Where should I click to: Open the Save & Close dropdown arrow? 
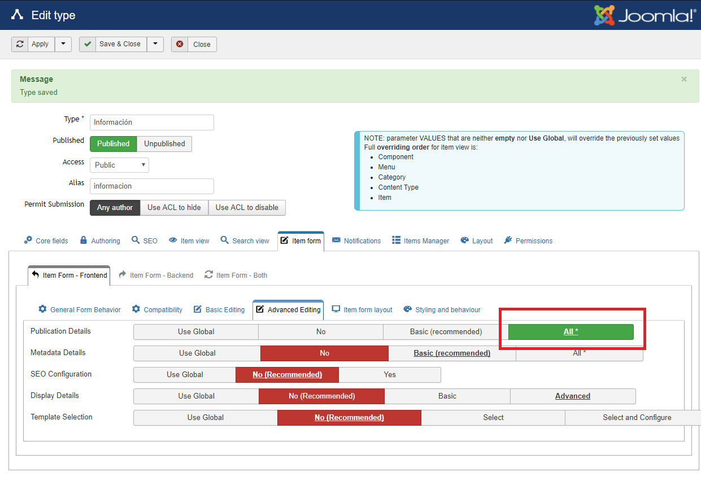coord(155,44)
